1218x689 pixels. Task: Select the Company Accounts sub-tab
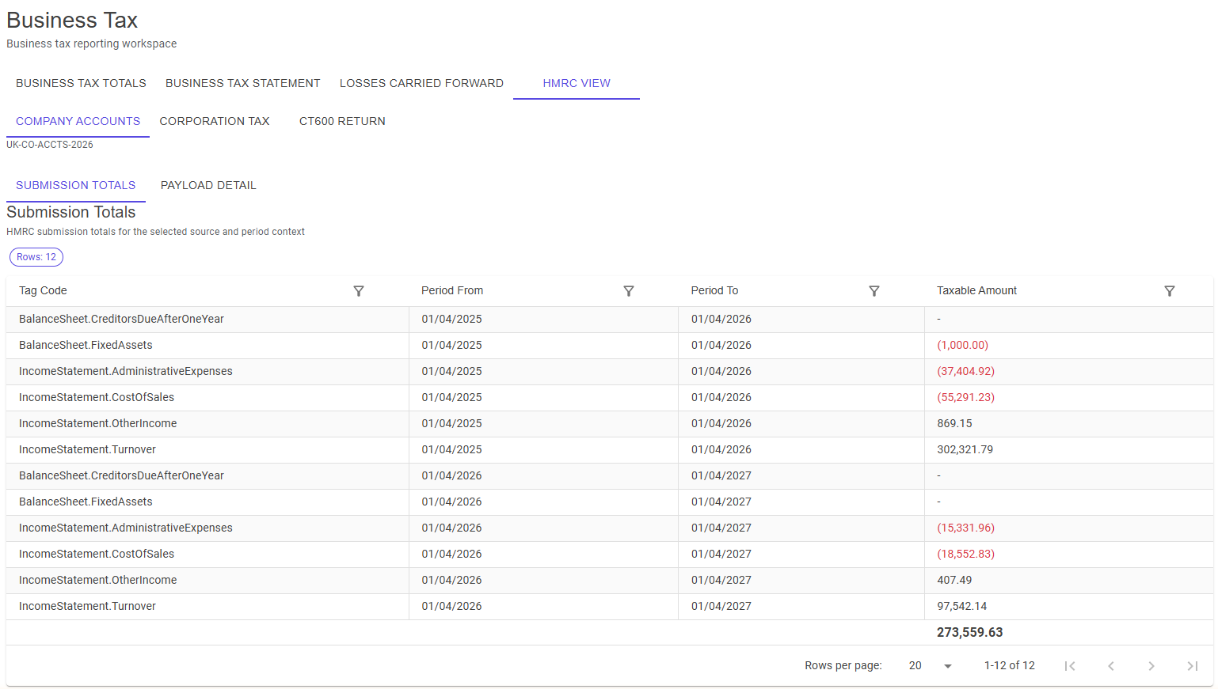point(78,121)
